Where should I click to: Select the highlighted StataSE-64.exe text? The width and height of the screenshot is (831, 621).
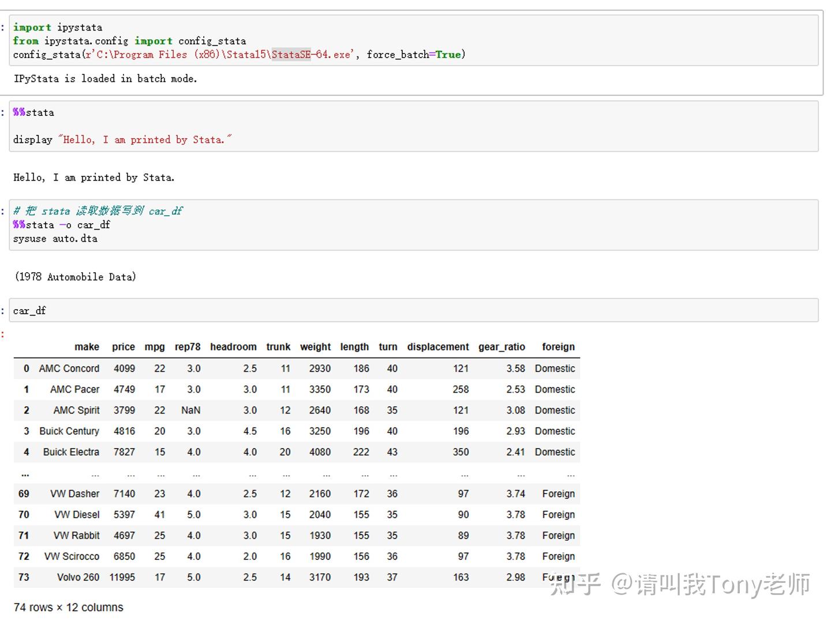click(x=291, y=54)
